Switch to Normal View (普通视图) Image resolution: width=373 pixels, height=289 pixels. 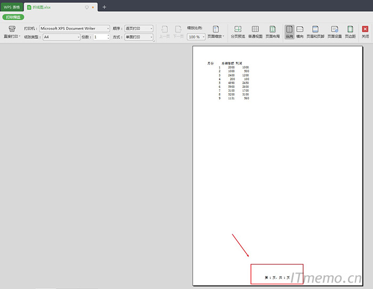pos(255,29)
